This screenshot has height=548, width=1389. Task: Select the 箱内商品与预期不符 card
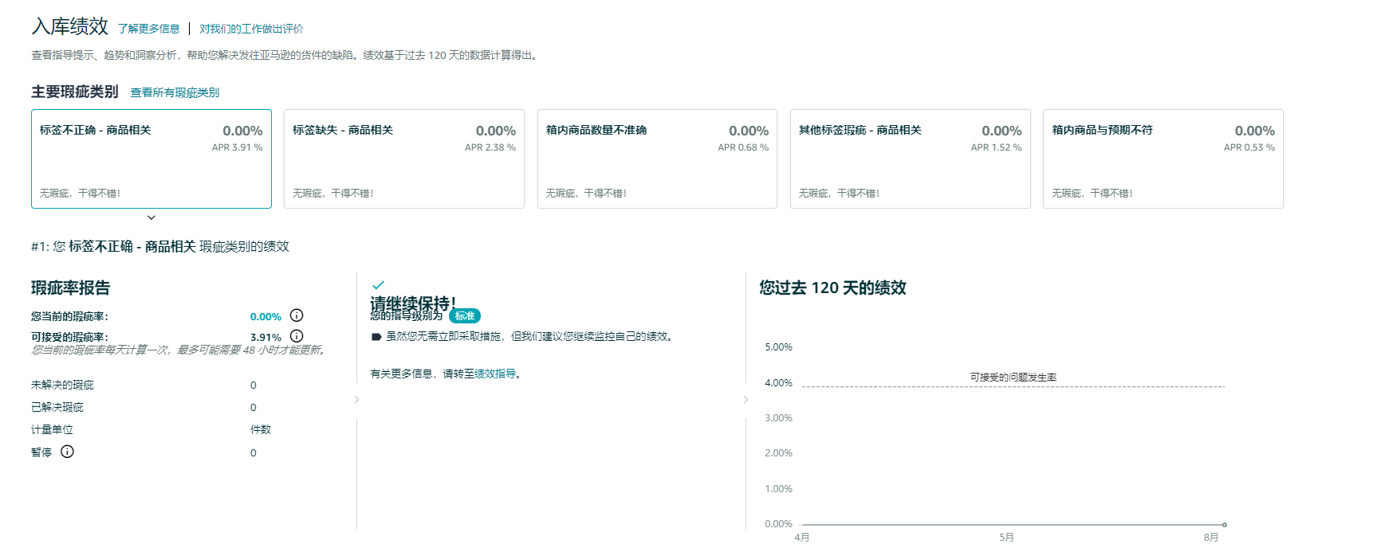(1163, 159)
